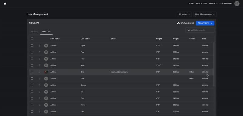Open the User Management dropdown

205,14
